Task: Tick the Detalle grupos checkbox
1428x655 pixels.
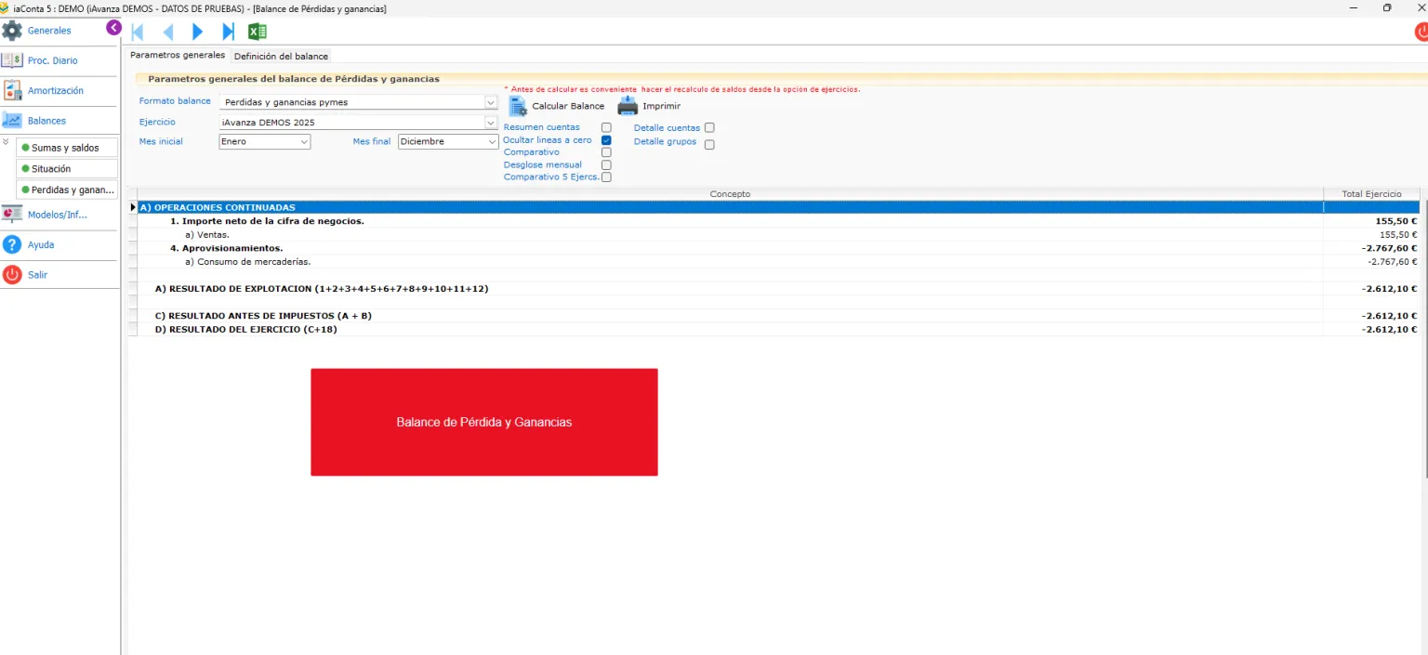Action: (x=709, y=144)
